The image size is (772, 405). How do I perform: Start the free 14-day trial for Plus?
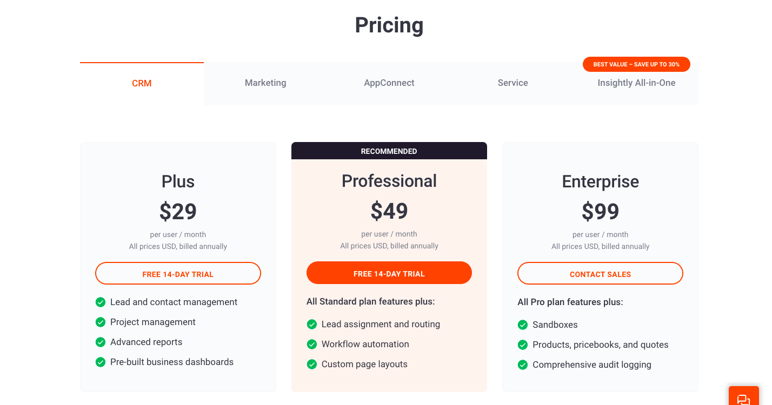[178, 273]
